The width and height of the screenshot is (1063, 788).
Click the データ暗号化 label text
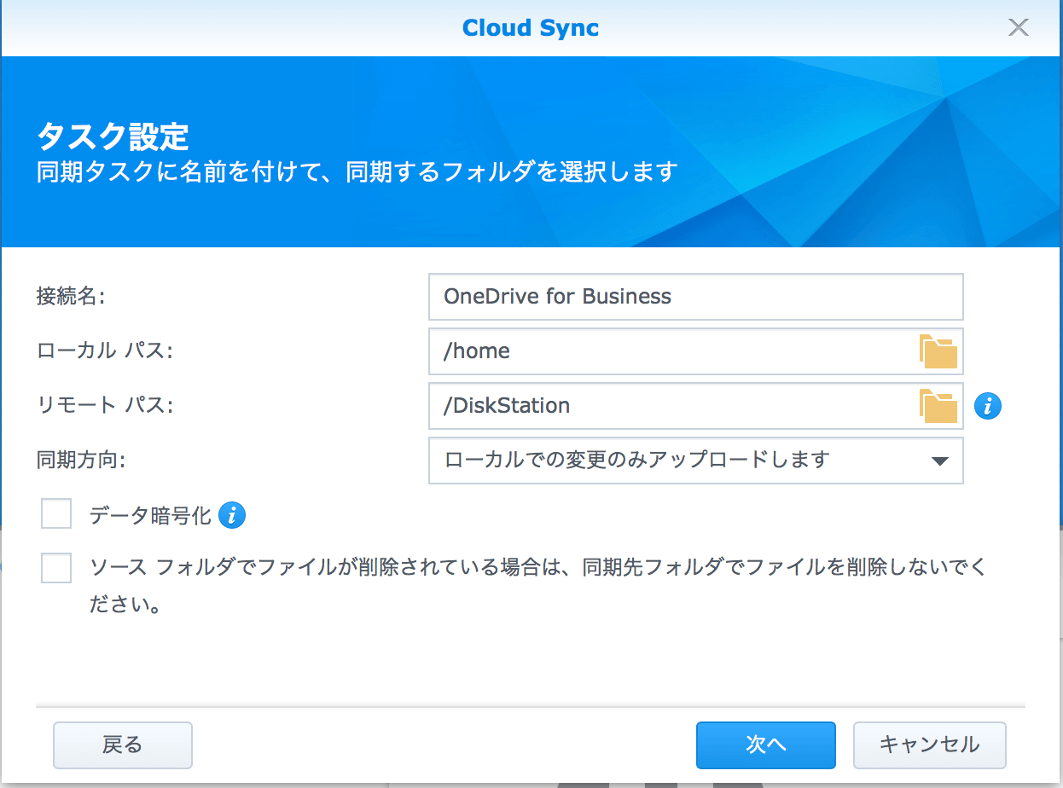(x=150, y=515)
